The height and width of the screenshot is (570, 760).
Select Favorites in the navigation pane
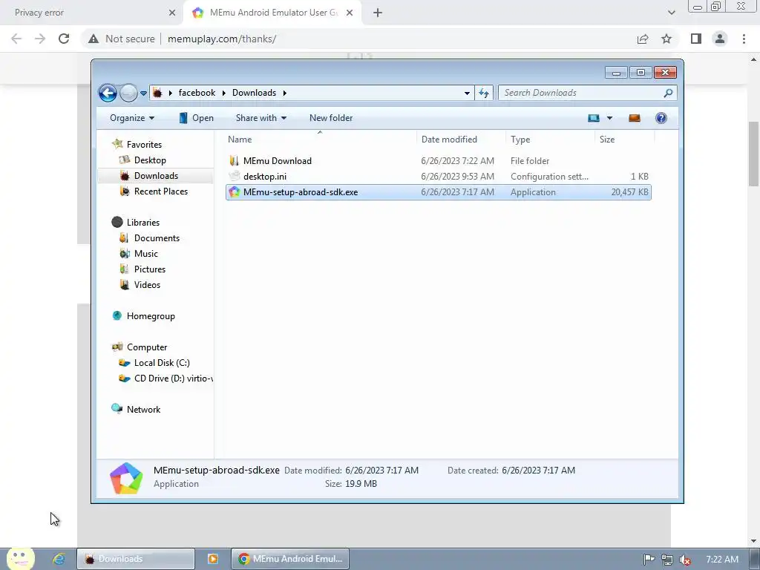coord(144,145)
